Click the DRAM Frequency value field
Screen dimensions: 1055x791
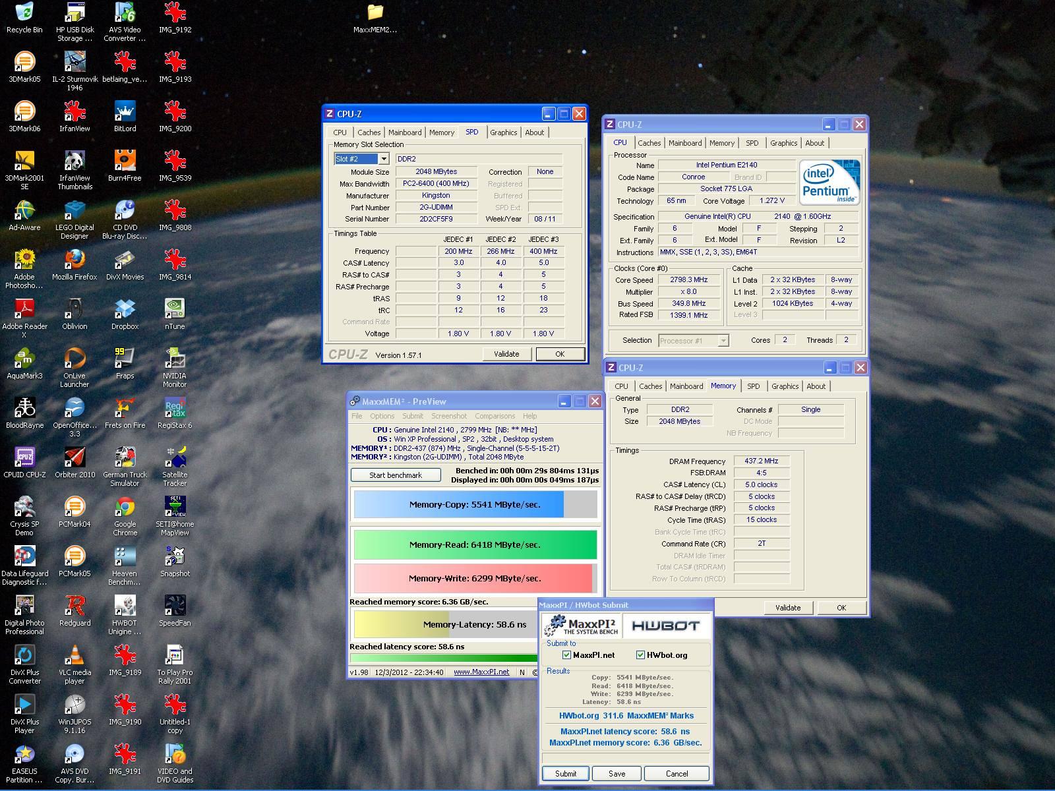(761, 461)
